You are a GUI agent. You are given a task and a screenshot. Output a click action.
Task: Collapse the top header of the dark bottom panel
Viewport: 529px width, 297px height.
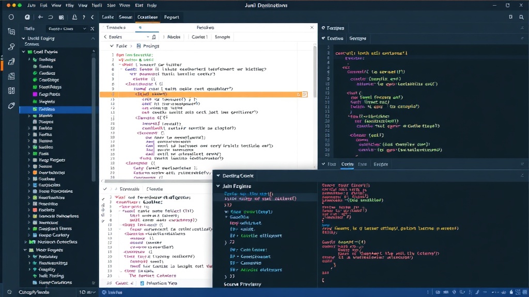(219, 175)
